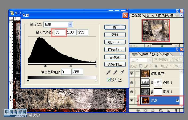Viewport: 188px width, 120px height.
Task: Hide the 背景 副本 layer eye
Action: coord(132,73)
